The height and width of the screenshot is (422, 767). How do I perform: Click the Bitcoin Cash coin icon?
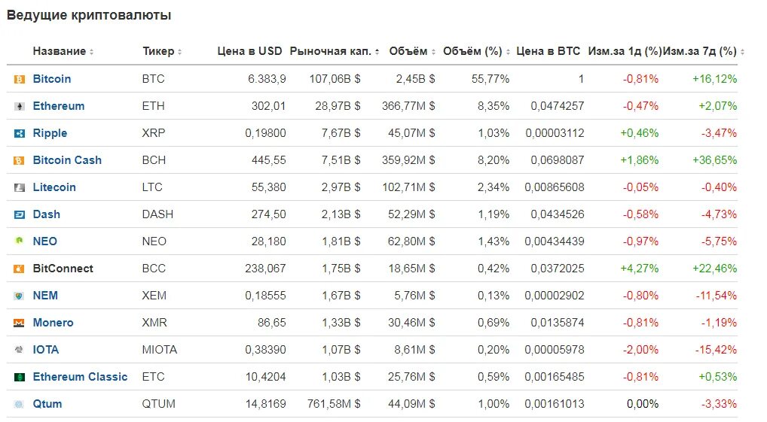(x=19, y=160)
